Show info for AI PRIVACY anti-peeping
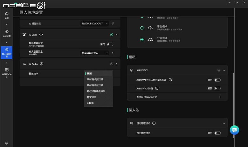The width and height of the screenshot is (248, 147). (x=156, y=88)
